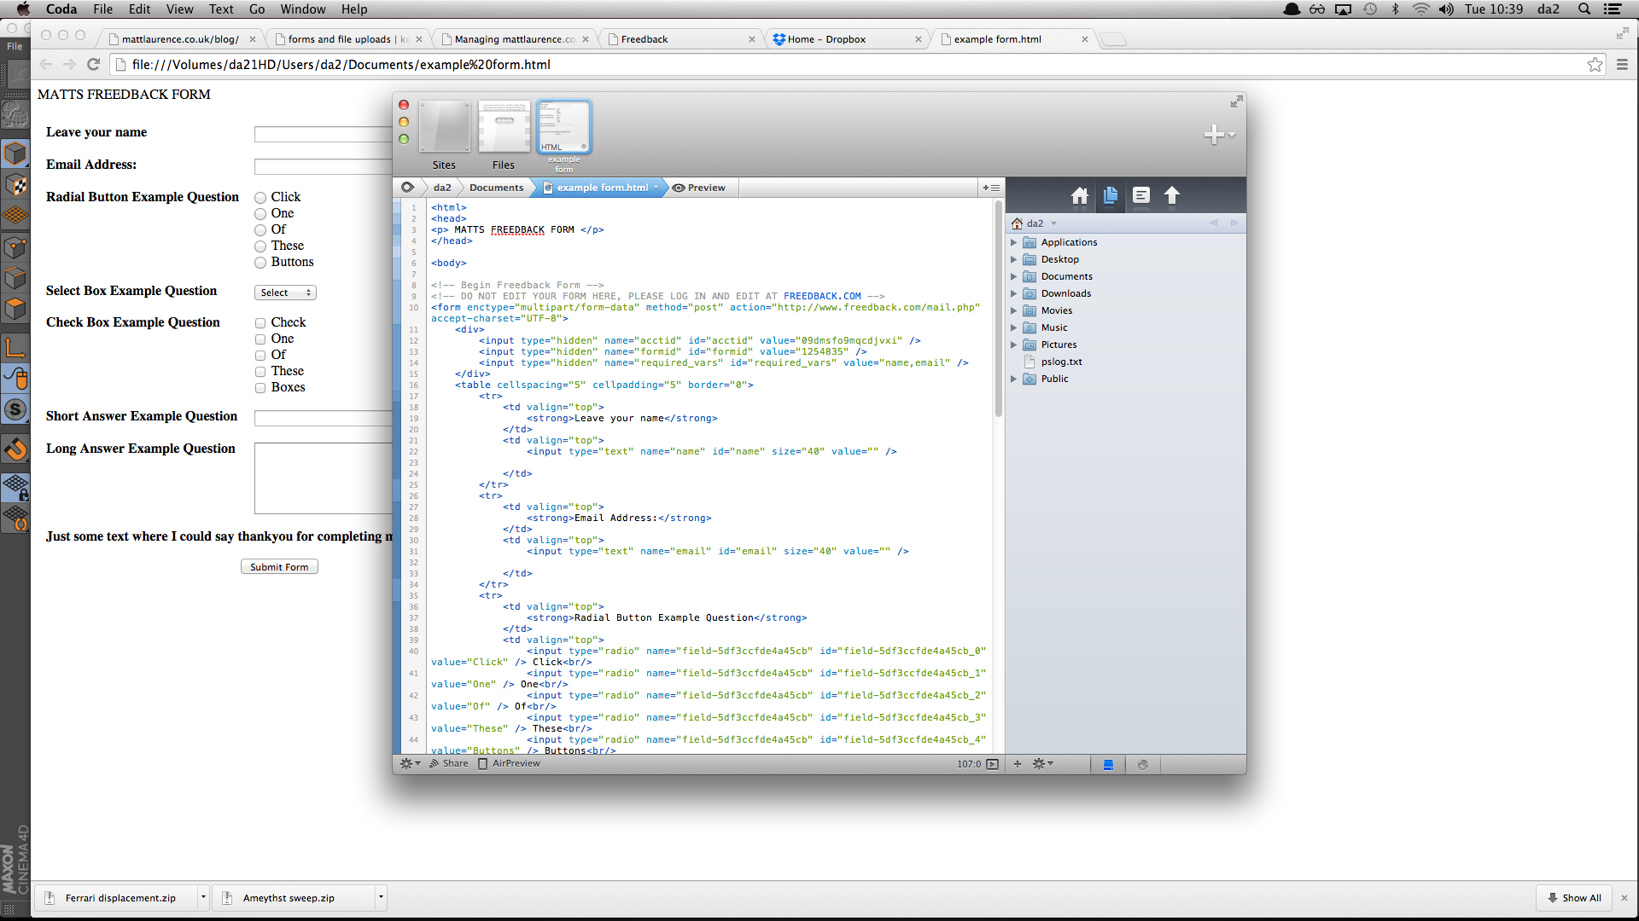
Task: Tick the 'Check' checkbox
Action: [260, 323]
